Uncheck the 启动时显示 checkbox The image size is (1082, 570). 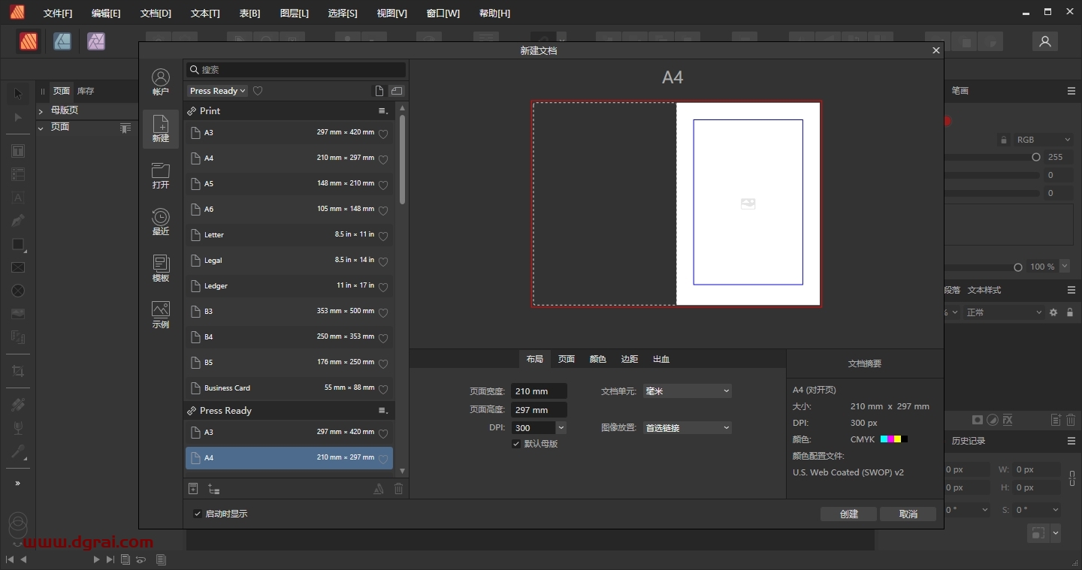[x=198, y=514]
